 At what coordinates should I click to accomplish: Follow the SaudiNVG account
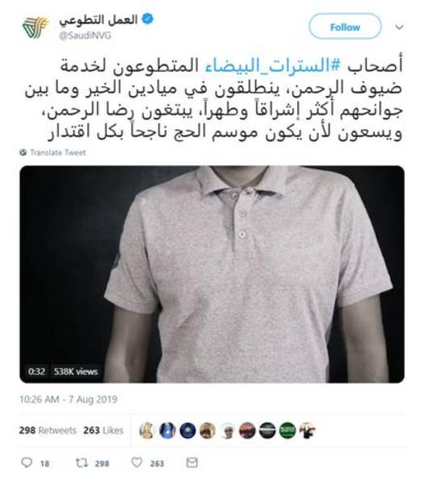click(x=345, y=27)
